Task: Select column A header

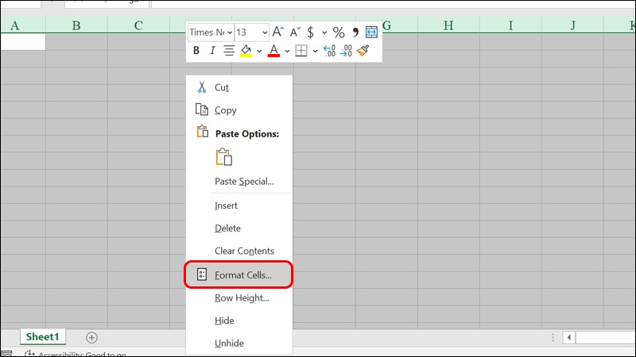Action: [x=23, y=25]
